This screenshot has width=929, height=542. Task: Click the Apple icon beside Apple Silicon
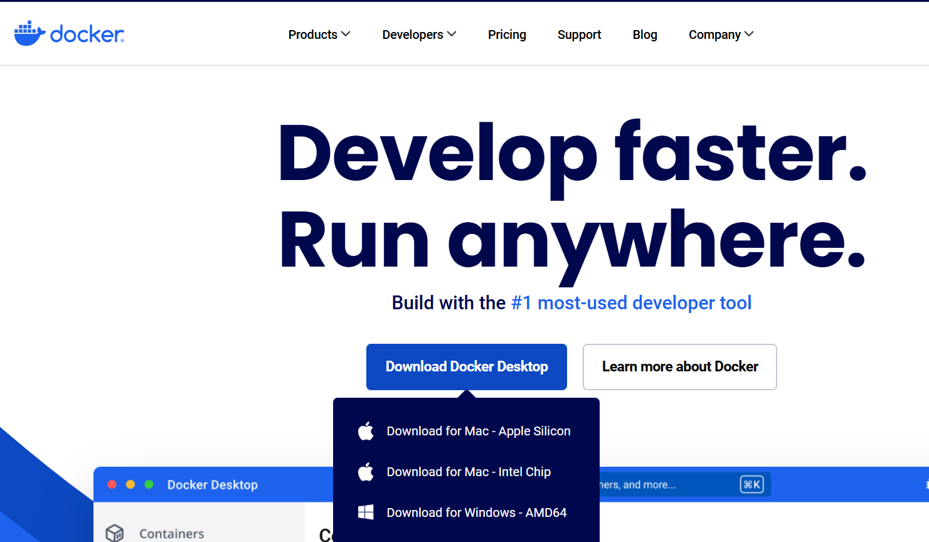coord(366,431)
